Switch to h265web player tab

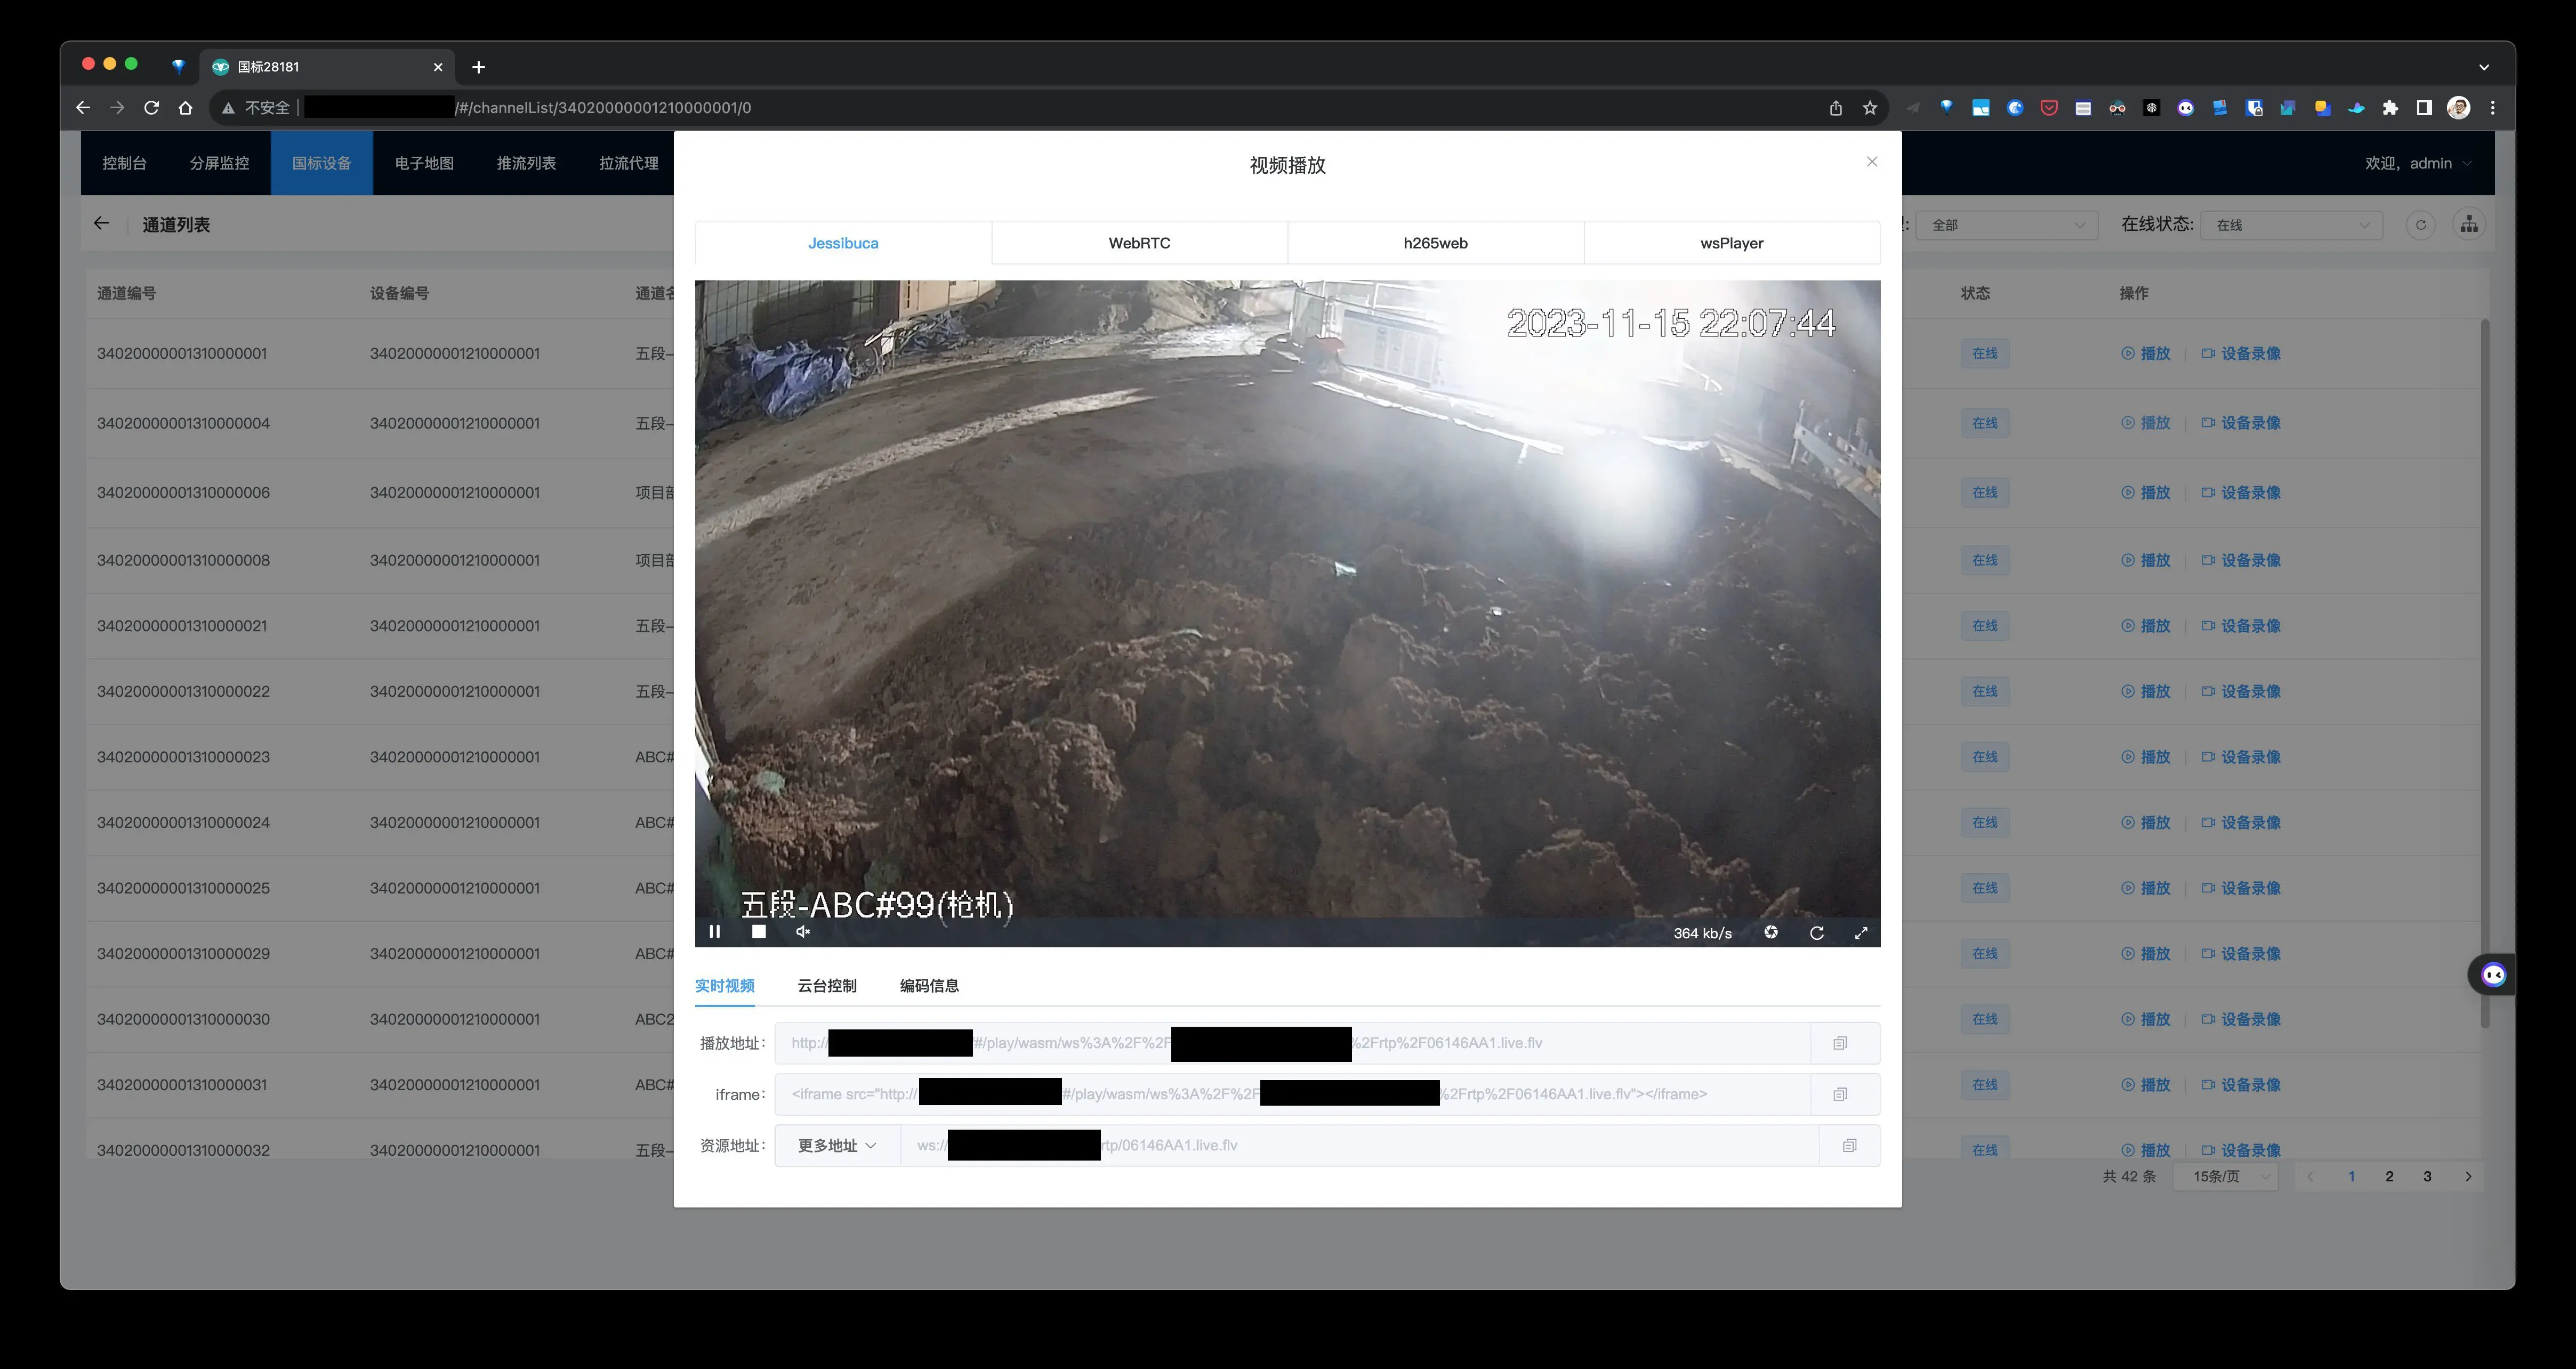point(1435,243)
